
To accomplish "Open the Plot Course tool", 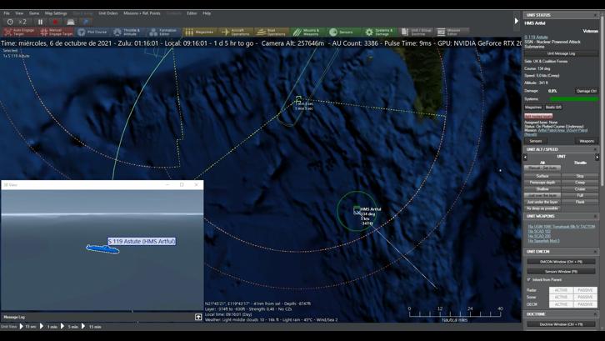I will [x=92, y=32].
